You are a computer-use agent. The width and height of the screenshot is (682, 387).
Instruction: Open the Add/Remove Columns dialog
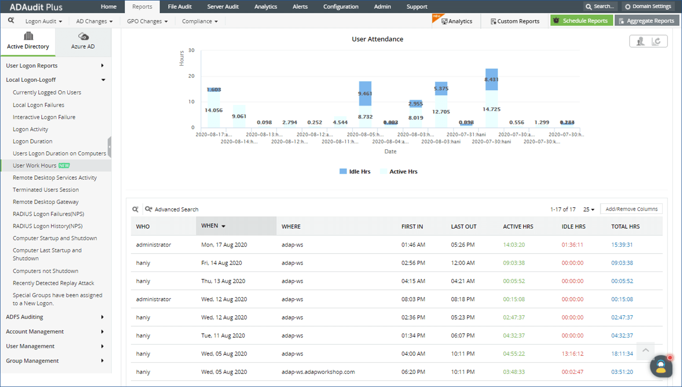(x=631, y=209)
